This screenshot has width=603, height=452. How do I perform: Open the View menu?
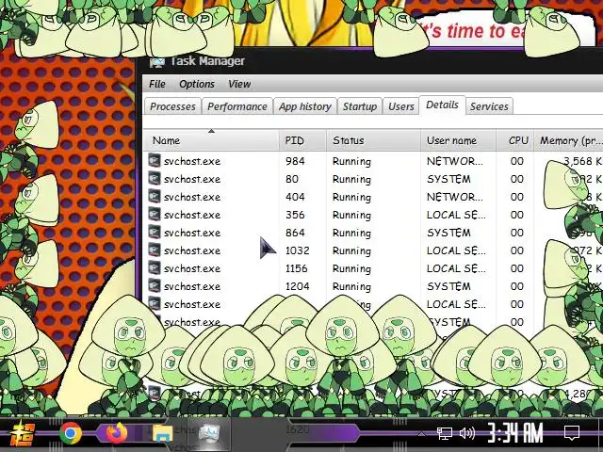click(239, 84)
